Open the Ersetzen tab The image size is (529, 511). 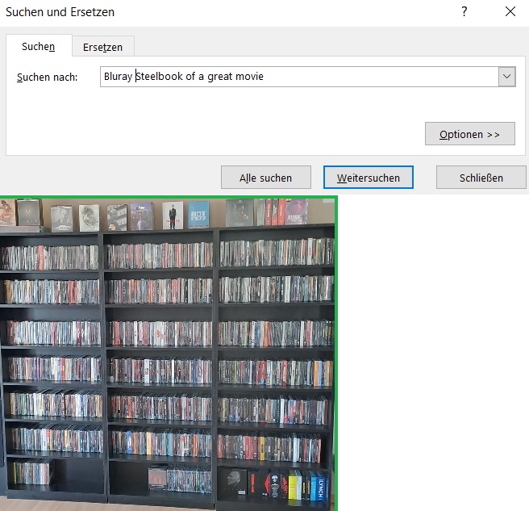[103, 47]
